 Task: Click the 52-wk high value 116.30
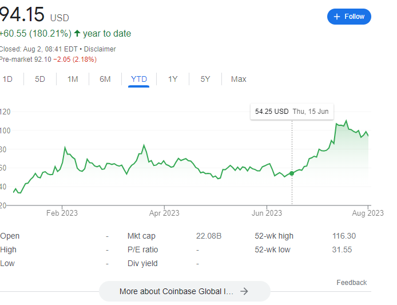click(x=344, y=236)
